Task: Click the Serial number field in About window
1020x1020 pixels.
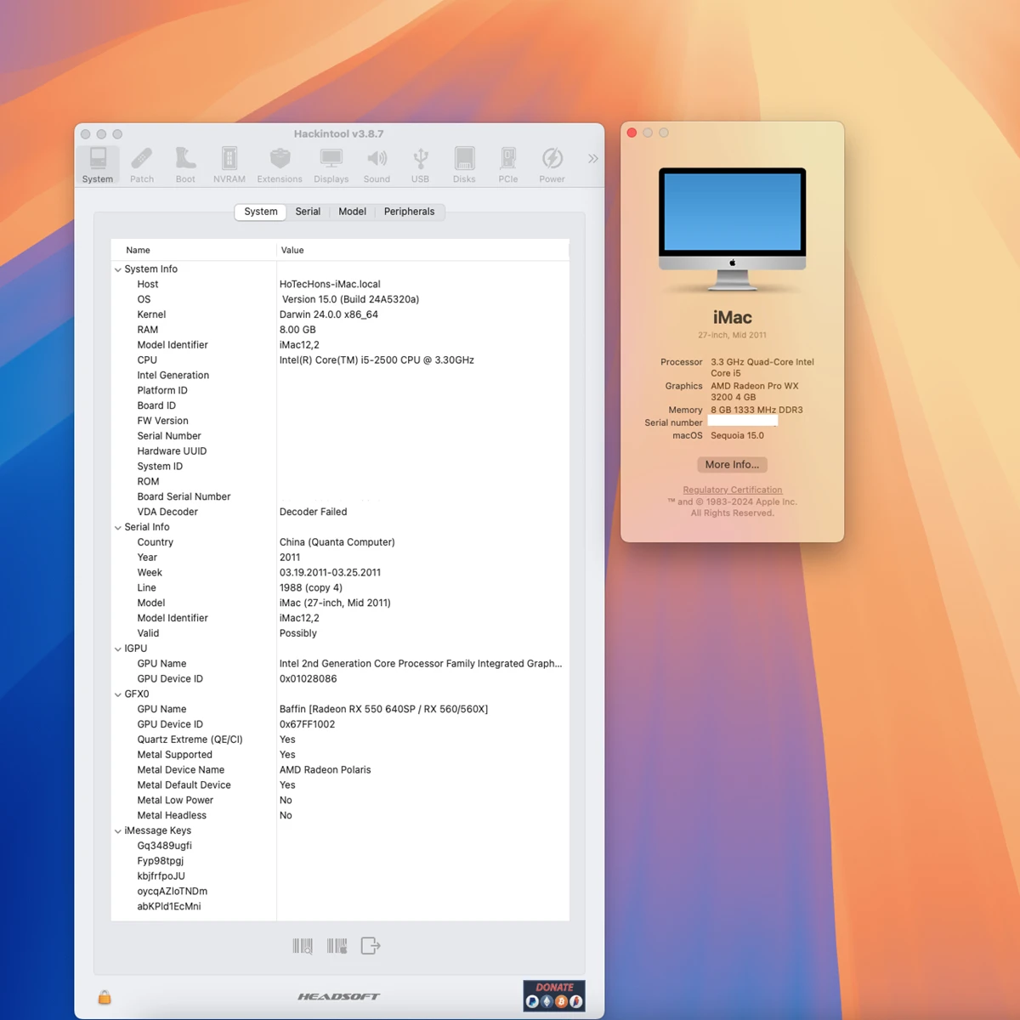Action: click(x=743, y=421)
